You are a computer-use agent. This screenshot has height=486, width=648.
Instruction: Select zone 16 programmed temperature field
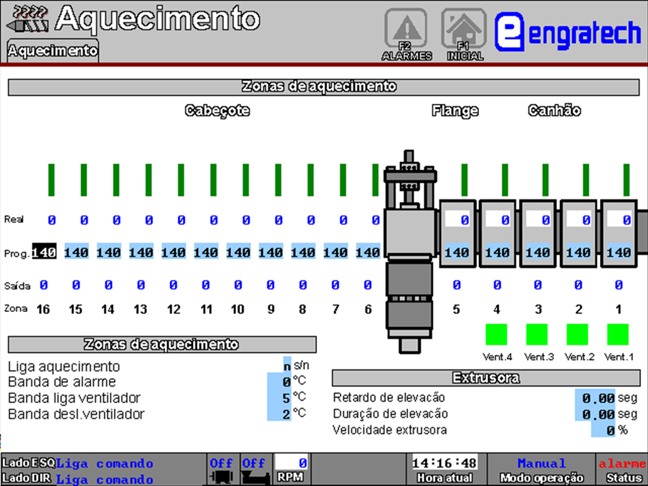(44, 252)
